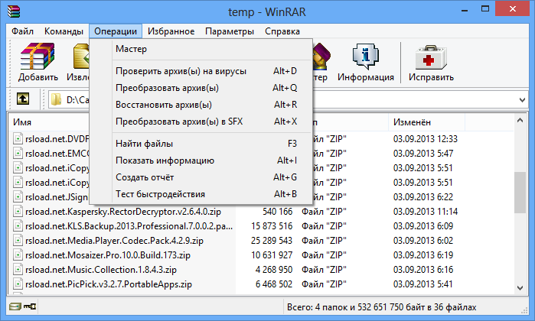Click the size value 540 166
This screenshot has height=321, width=535.
tap(277, 212)
